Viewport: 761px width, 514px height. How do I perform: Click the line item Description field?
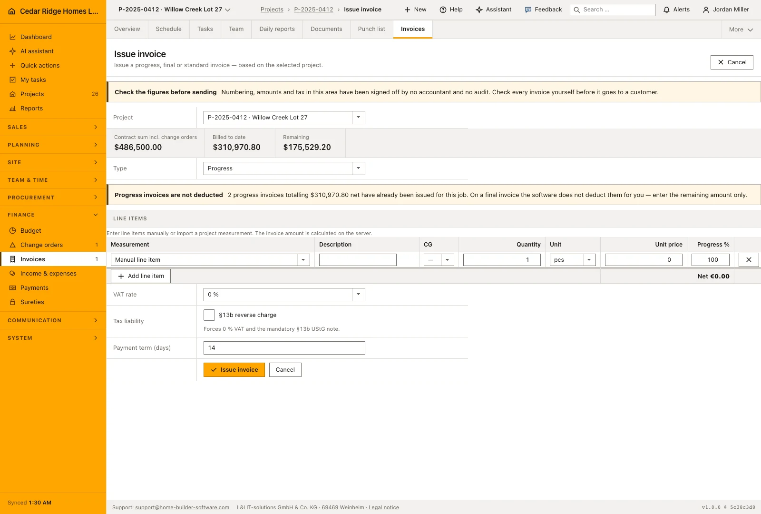click(358, 260)
